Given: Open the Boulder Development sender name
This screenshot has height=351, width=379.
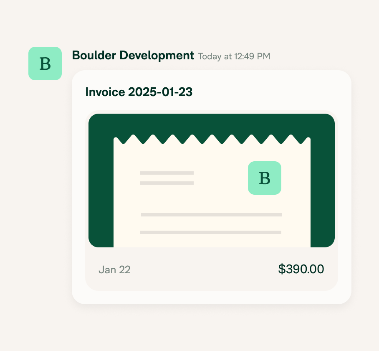Looking at the screenshot, I should click(x=133, y=56).
